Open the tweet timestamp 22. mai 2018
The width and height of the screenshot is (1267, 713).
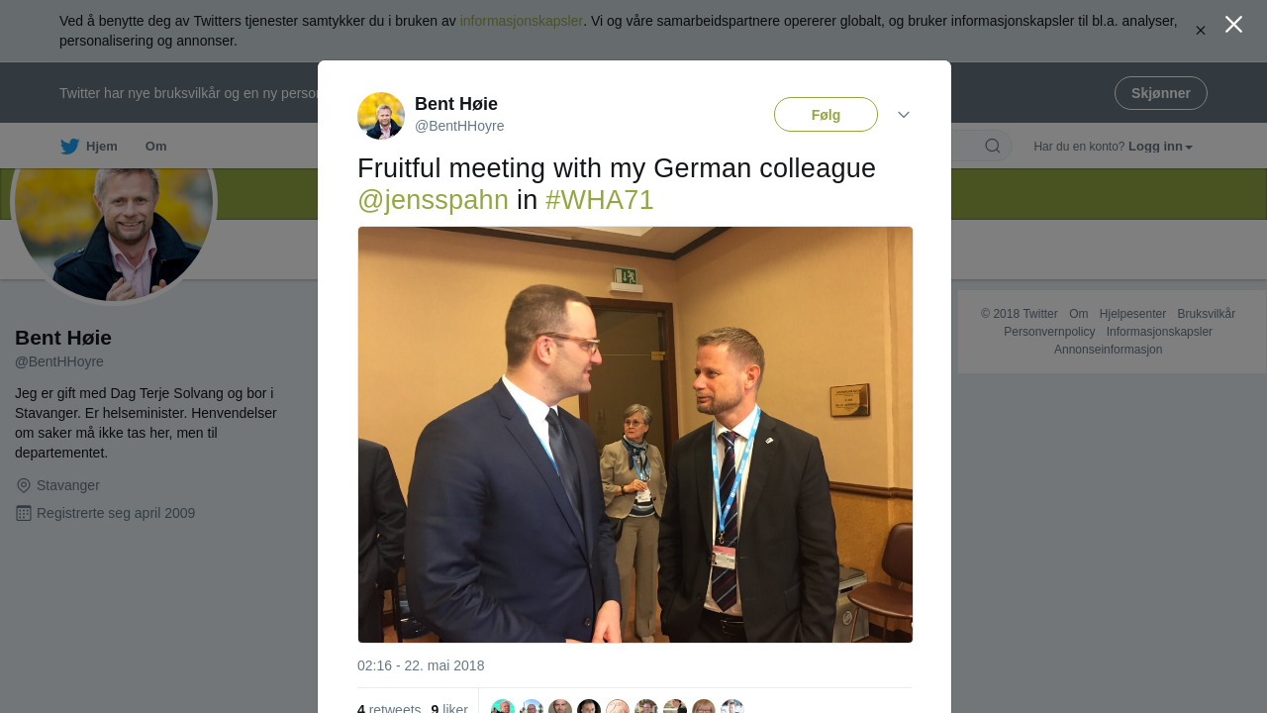tap(421, 665)
